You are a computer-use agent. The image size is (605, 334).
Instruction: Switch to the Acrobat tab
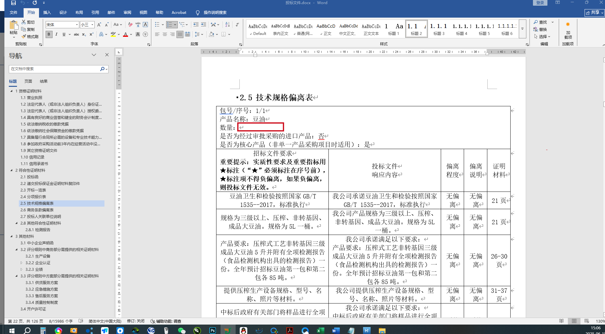(179, 13)
